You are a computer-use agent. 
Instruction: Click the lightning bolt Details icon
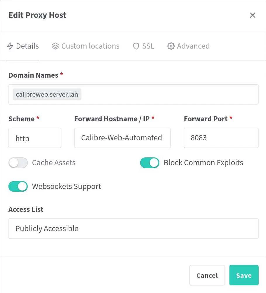(10, 46)
